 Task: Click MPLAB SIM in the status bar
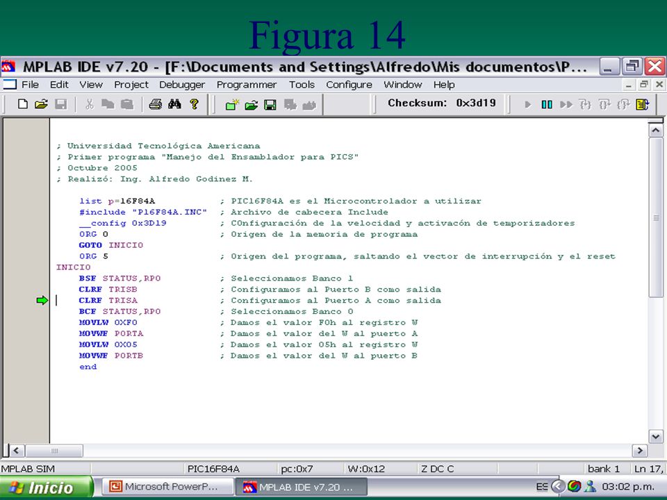28,469
